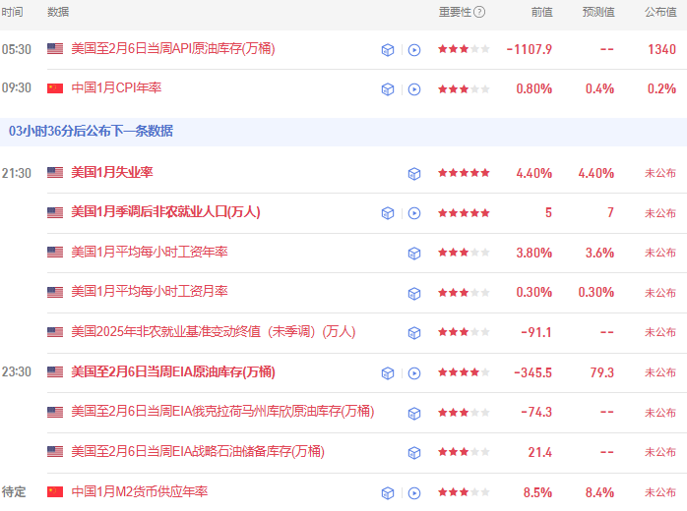Open 美国1月失业率 data link
687x511 pixels.
[x=112, y=172]
